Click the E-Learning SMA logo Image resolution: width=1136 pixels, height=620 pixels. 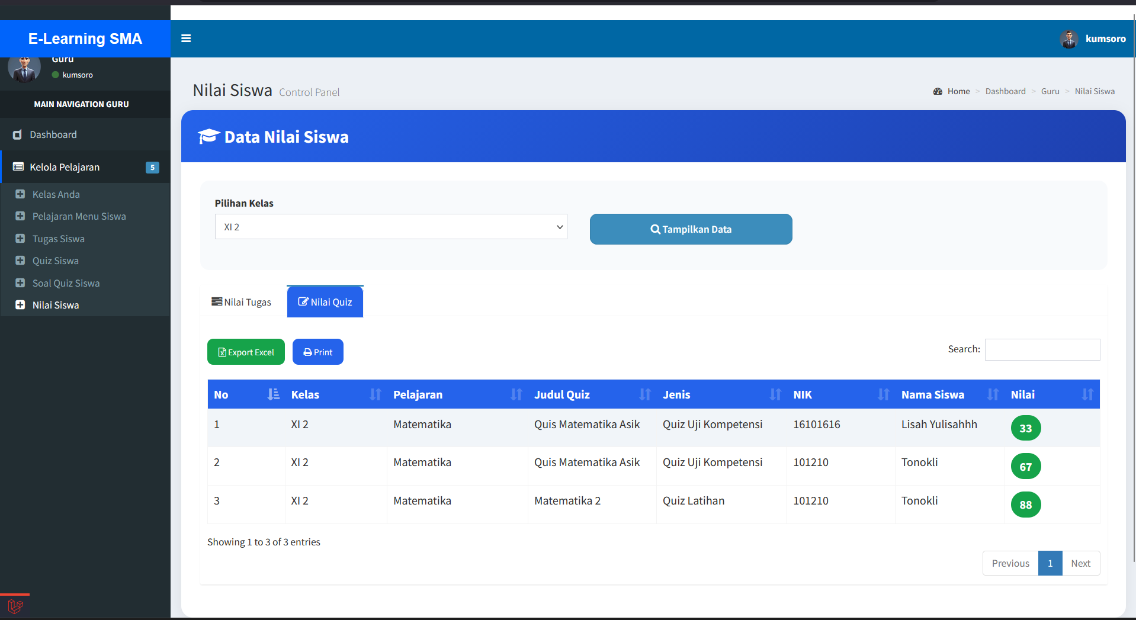85,38
